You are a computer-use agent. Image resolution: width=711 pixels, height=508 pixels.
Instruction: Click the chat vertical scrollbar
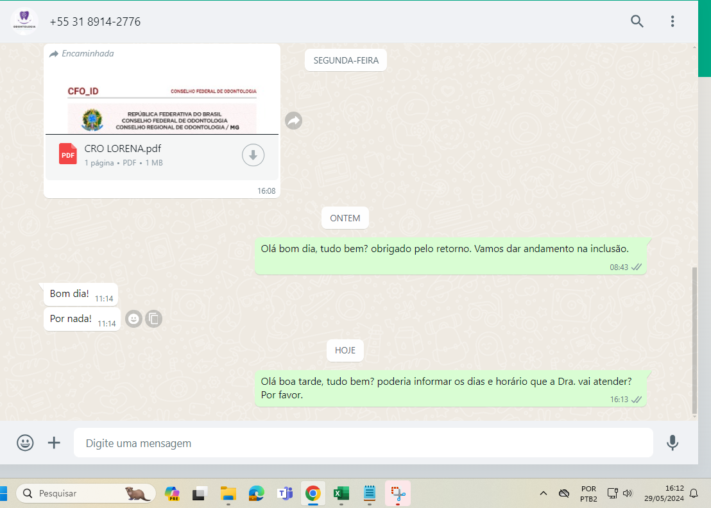pos(694,341)
